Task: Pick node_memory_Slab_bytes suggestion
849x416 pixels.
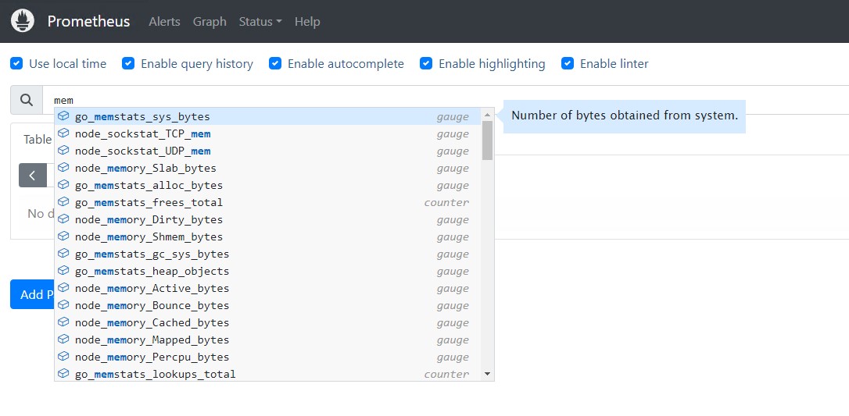Action: 268,168
